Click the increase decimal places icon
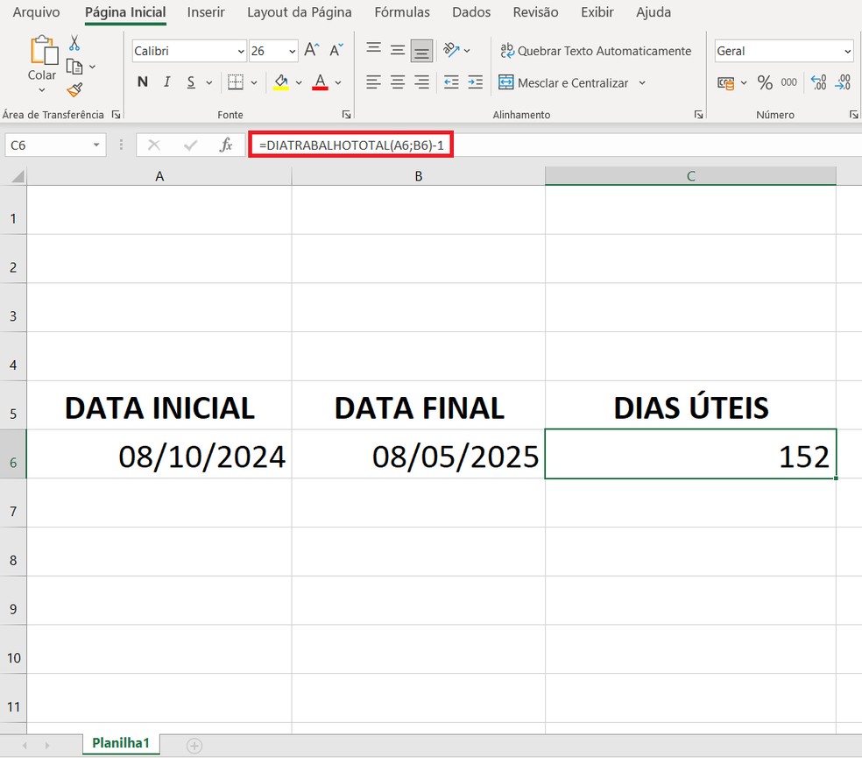This screenshot has height=758, width=862. click(x=818, y=82)
